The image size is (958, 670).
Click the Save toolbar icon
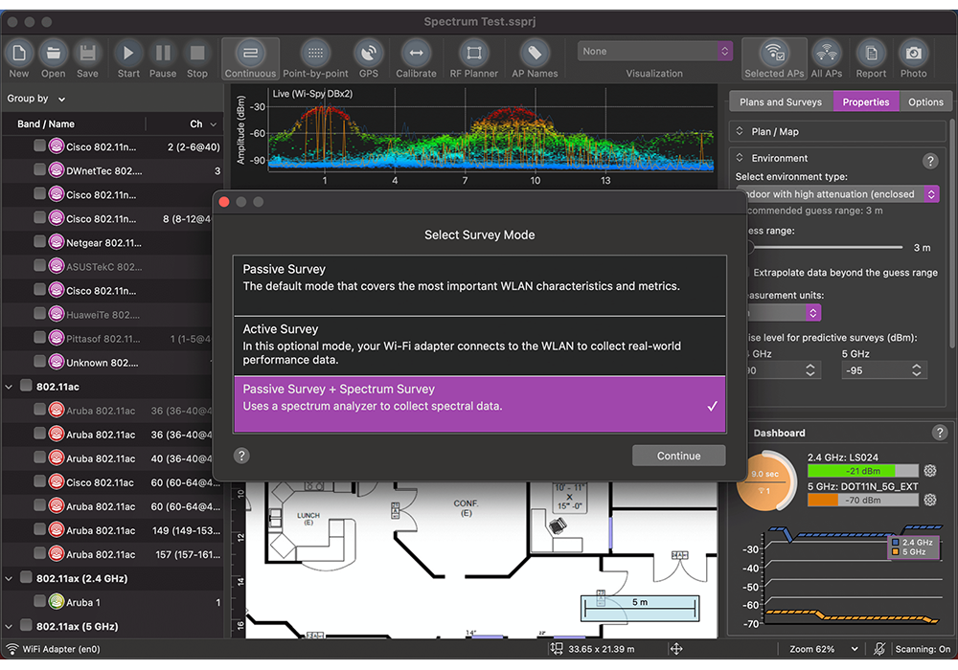(x=87, y=54)
